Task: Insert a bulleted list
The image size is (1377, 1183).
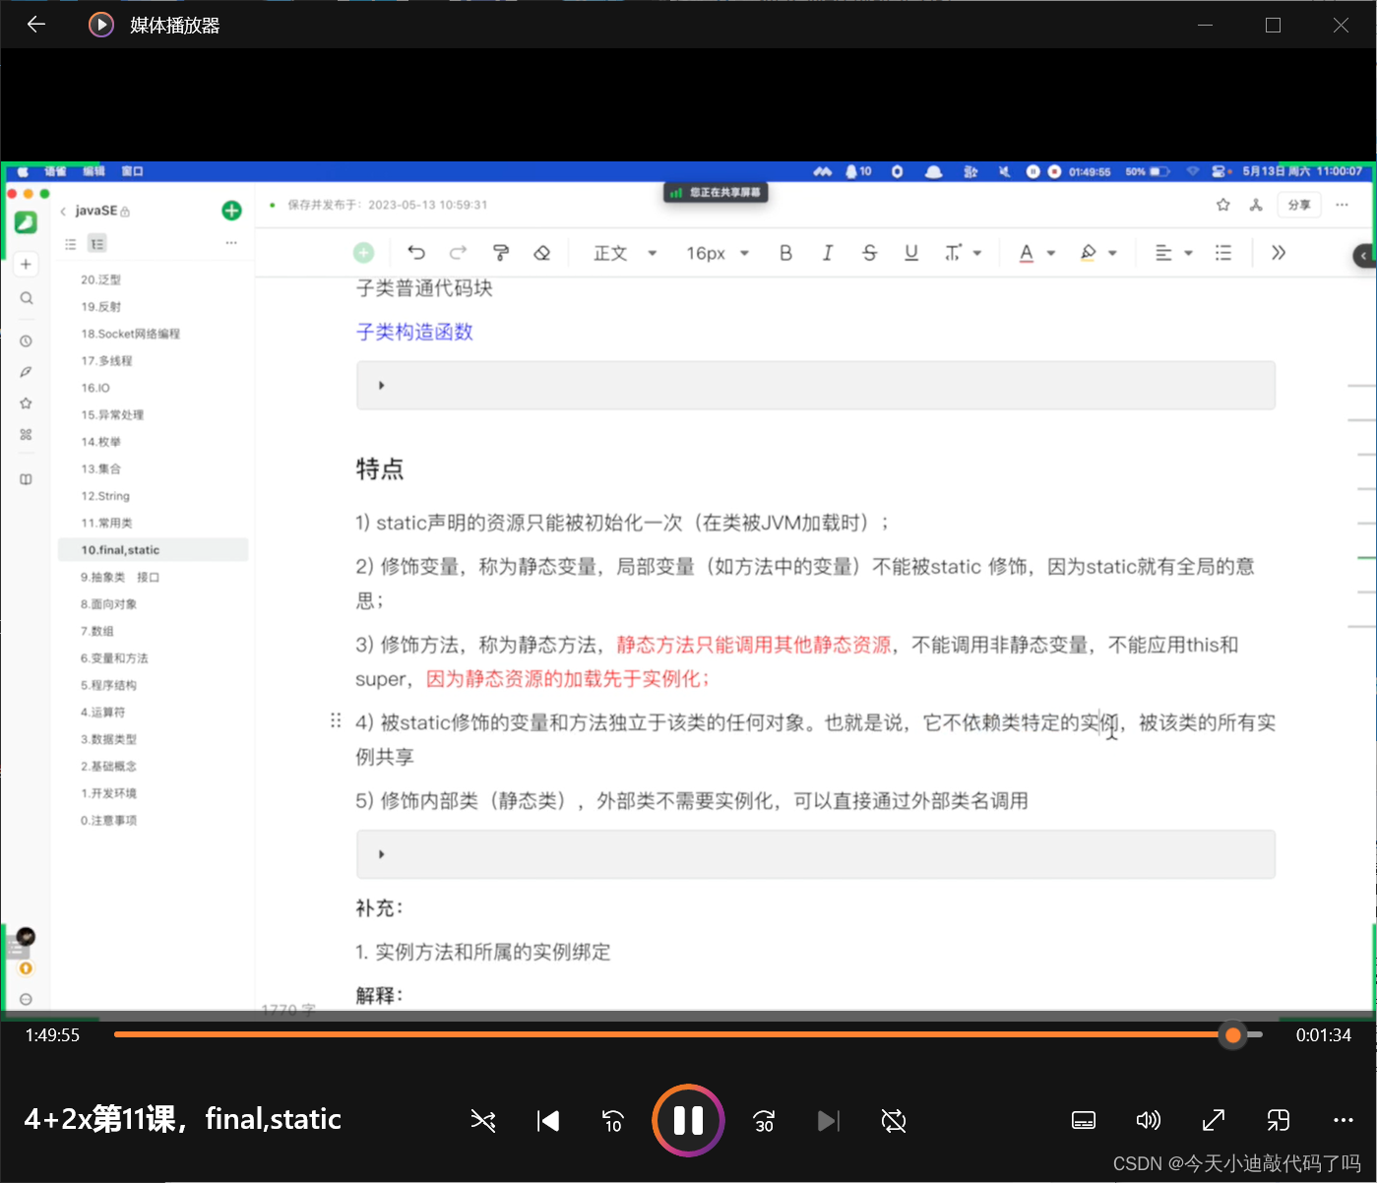Action: (x=1223, y=253)
